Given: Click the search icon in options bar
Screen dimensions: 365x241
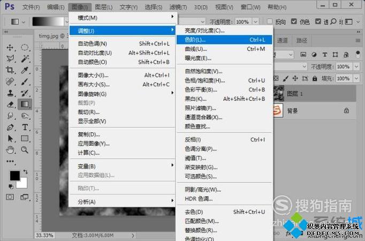Looking at the screenshot, I should pyautogui.click(x=333, y=21).
